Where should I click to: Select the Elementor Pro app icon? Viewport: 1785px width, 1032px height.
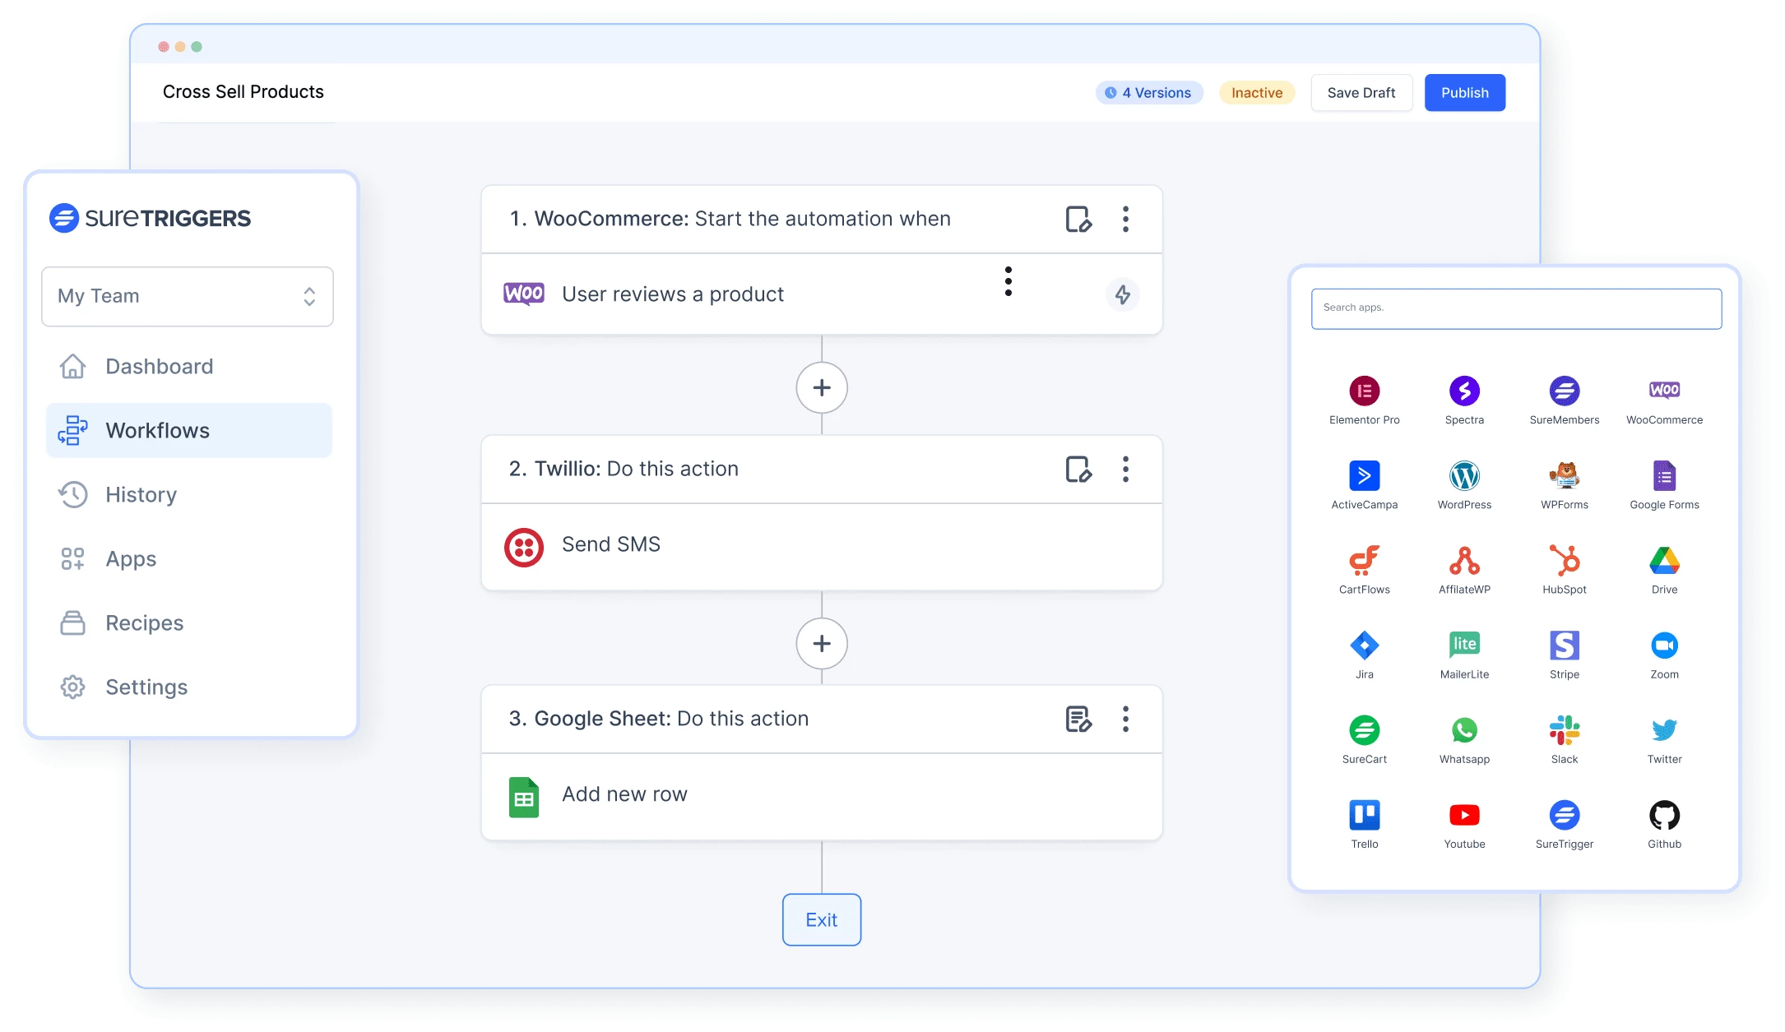coord(1364,391)
